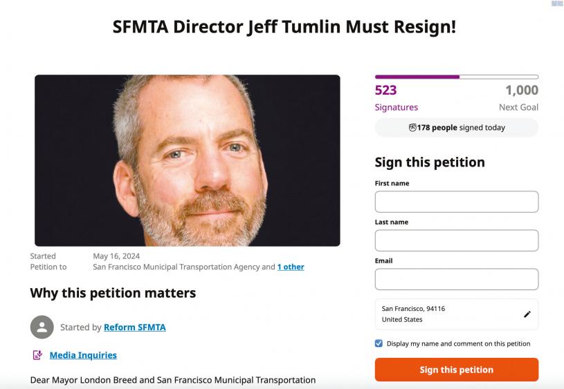Uncheck Display my name and comment checkbox
The height and width of the screenshot is (389, 564).
pos(379,343)
